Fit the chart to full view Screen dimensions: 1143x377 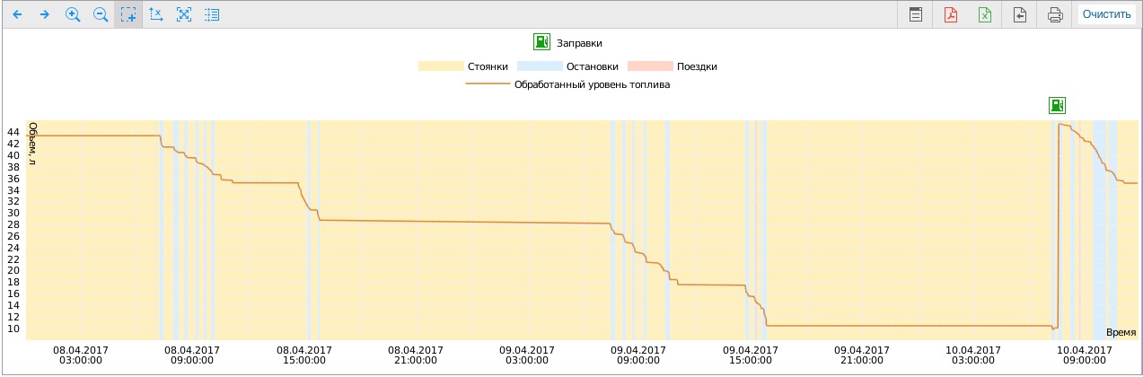184,14
